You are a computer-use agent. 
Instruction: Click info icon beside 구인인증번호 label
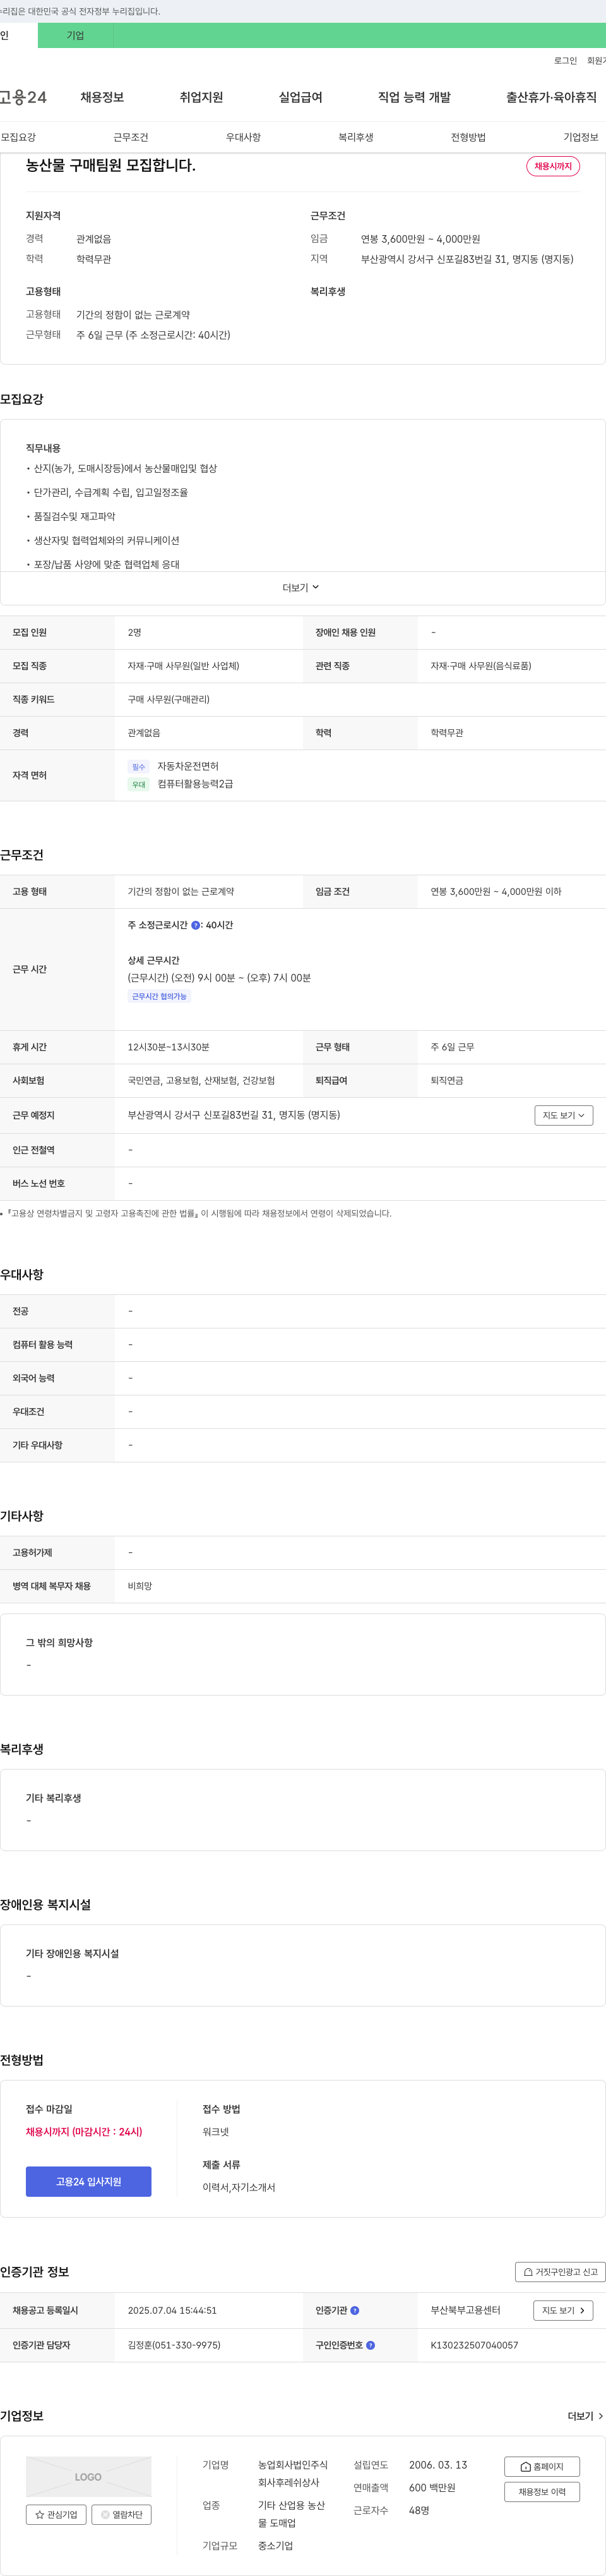[371, 2345]
